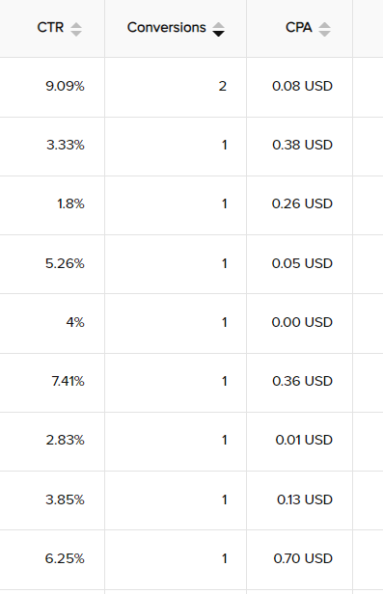This screenshot has width=383, height=594.
Task: Click the conversions value 2 cell
Action: 223,87
